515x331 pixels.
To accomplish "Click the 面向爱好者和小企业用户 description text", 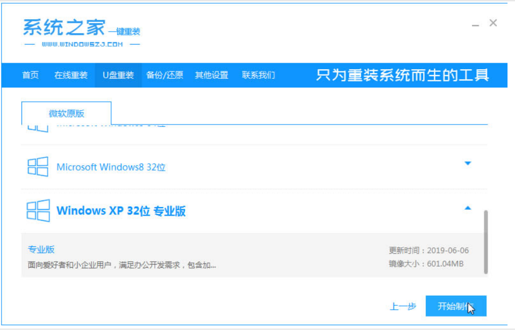I will pos(122,265).
